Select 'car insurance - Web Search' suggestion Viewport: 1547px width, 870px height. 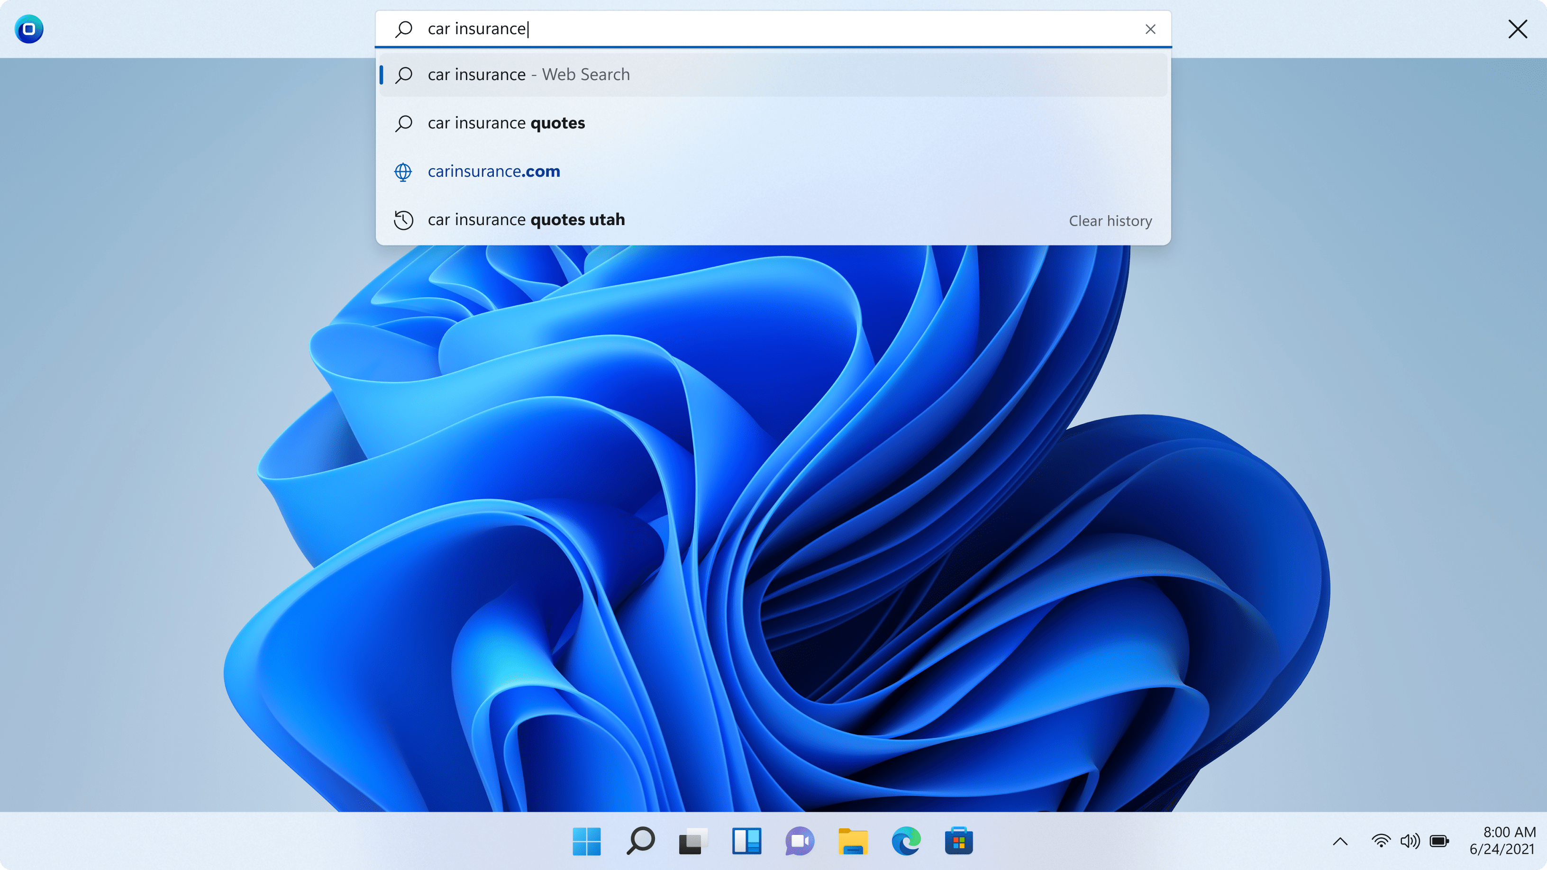pos(528,74)
